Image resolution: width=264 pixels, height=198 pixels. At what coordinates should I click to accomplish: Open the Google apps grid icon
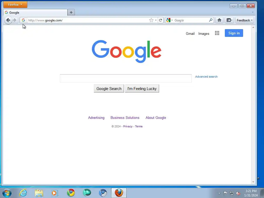(217, 33)
